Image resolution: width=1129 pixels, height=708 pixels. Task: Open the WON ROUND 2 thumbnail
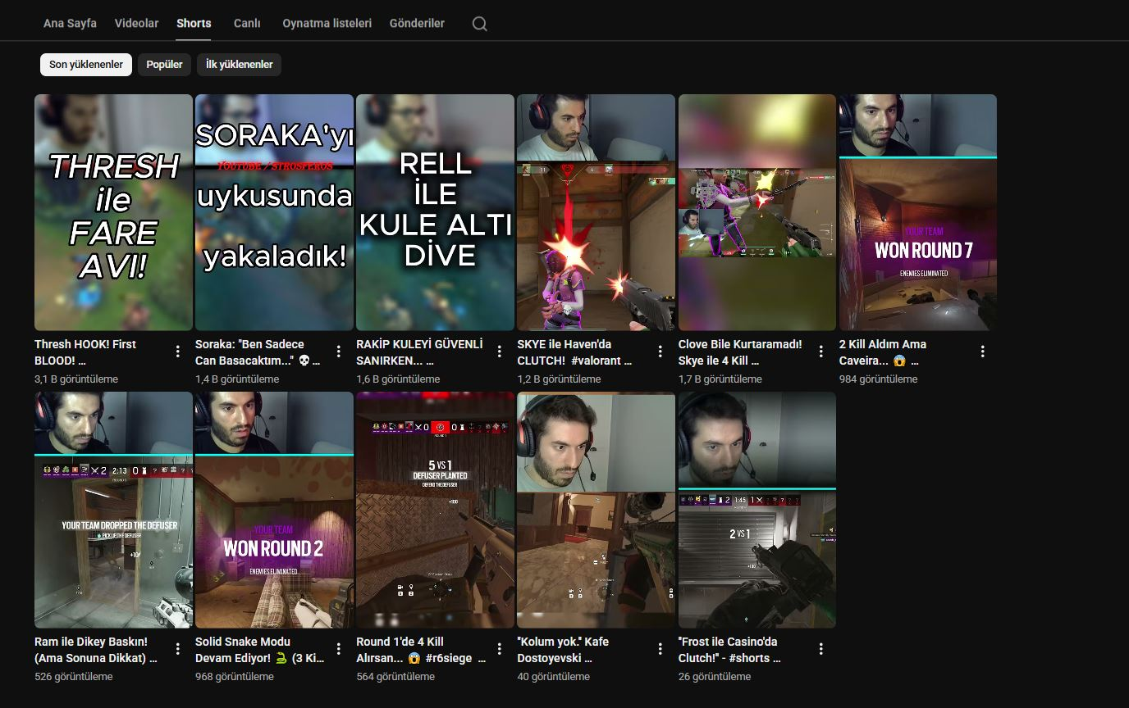(x=274, y=510)
